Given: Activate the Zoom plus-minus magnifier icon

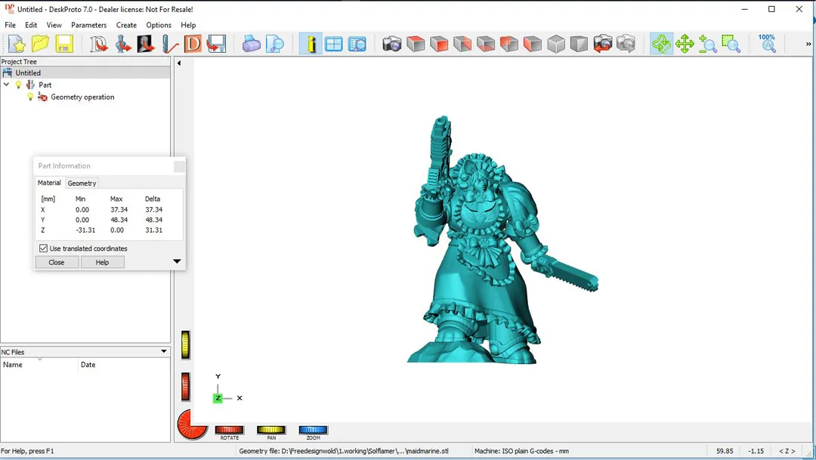Looking at the screenshot, I should coord(708,45).
